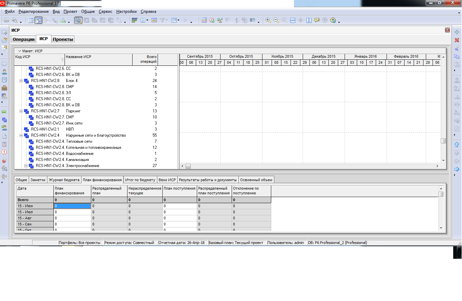
Task: Select the НВП WBS row
Action: 96,129
